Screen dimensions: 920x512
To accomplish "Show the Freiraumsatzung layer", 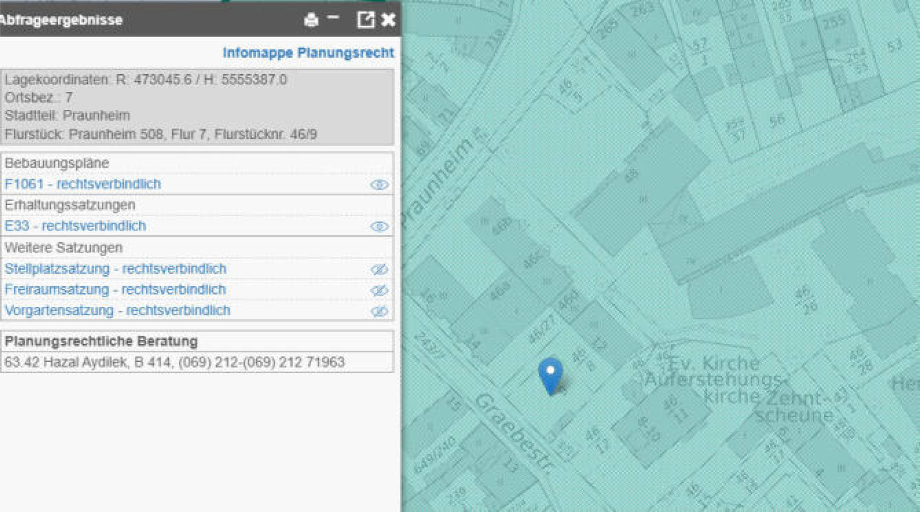I will click(x=379, y=290).
